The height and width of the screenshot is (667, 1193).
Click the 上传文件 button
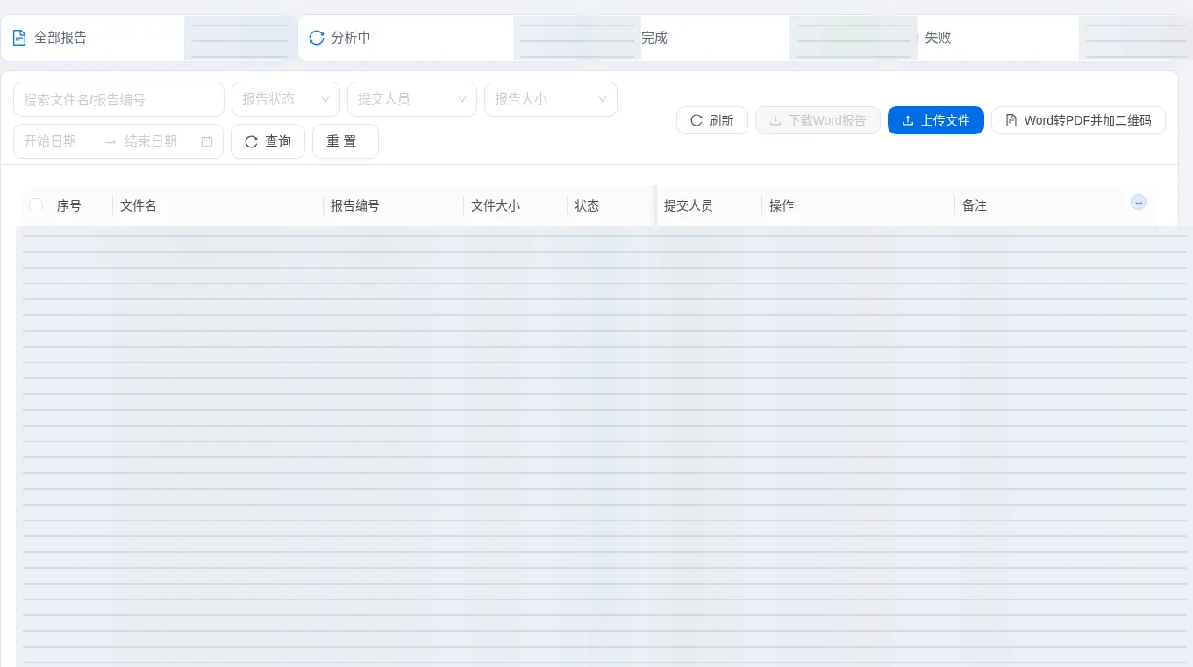point(936,120)
